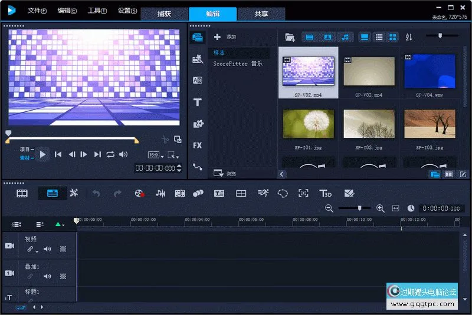Collapse the library folder panel arrow
The image size is (472, 315).
(x=282, y=174)
